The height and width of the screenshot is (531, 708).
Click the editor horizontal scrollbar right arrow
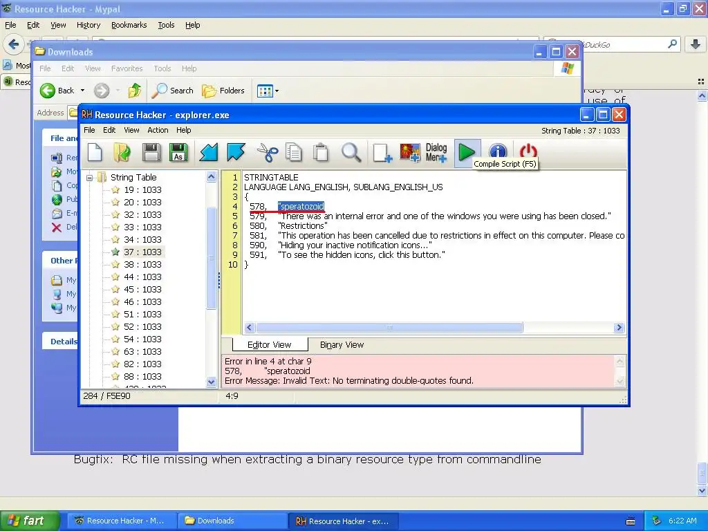pos(619,327)
